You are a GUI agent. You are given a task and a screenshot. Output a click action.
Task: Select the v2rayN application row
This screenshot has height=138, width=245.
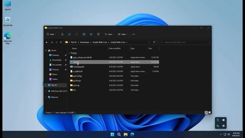(114, 62)
